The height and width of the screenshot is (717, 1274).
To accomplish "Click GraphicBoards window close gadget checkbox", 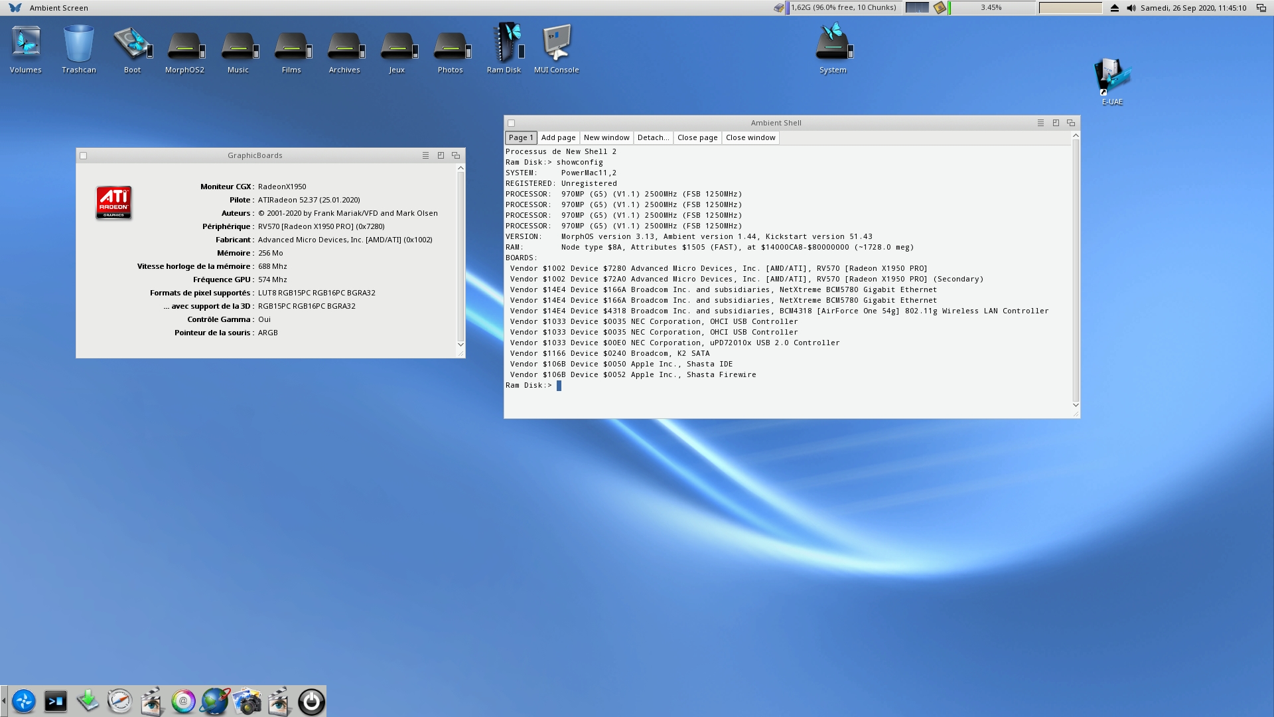I will point(84,156).
